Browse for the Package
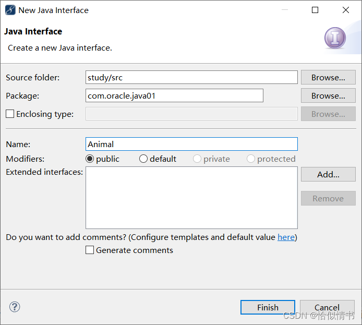362x325 pixels. pos(328,95)
